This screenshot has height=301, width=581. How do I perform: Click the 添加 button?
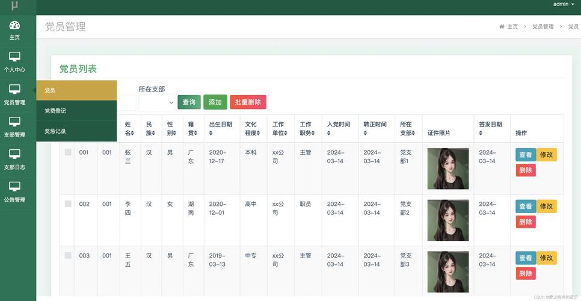tap(215, 102)
